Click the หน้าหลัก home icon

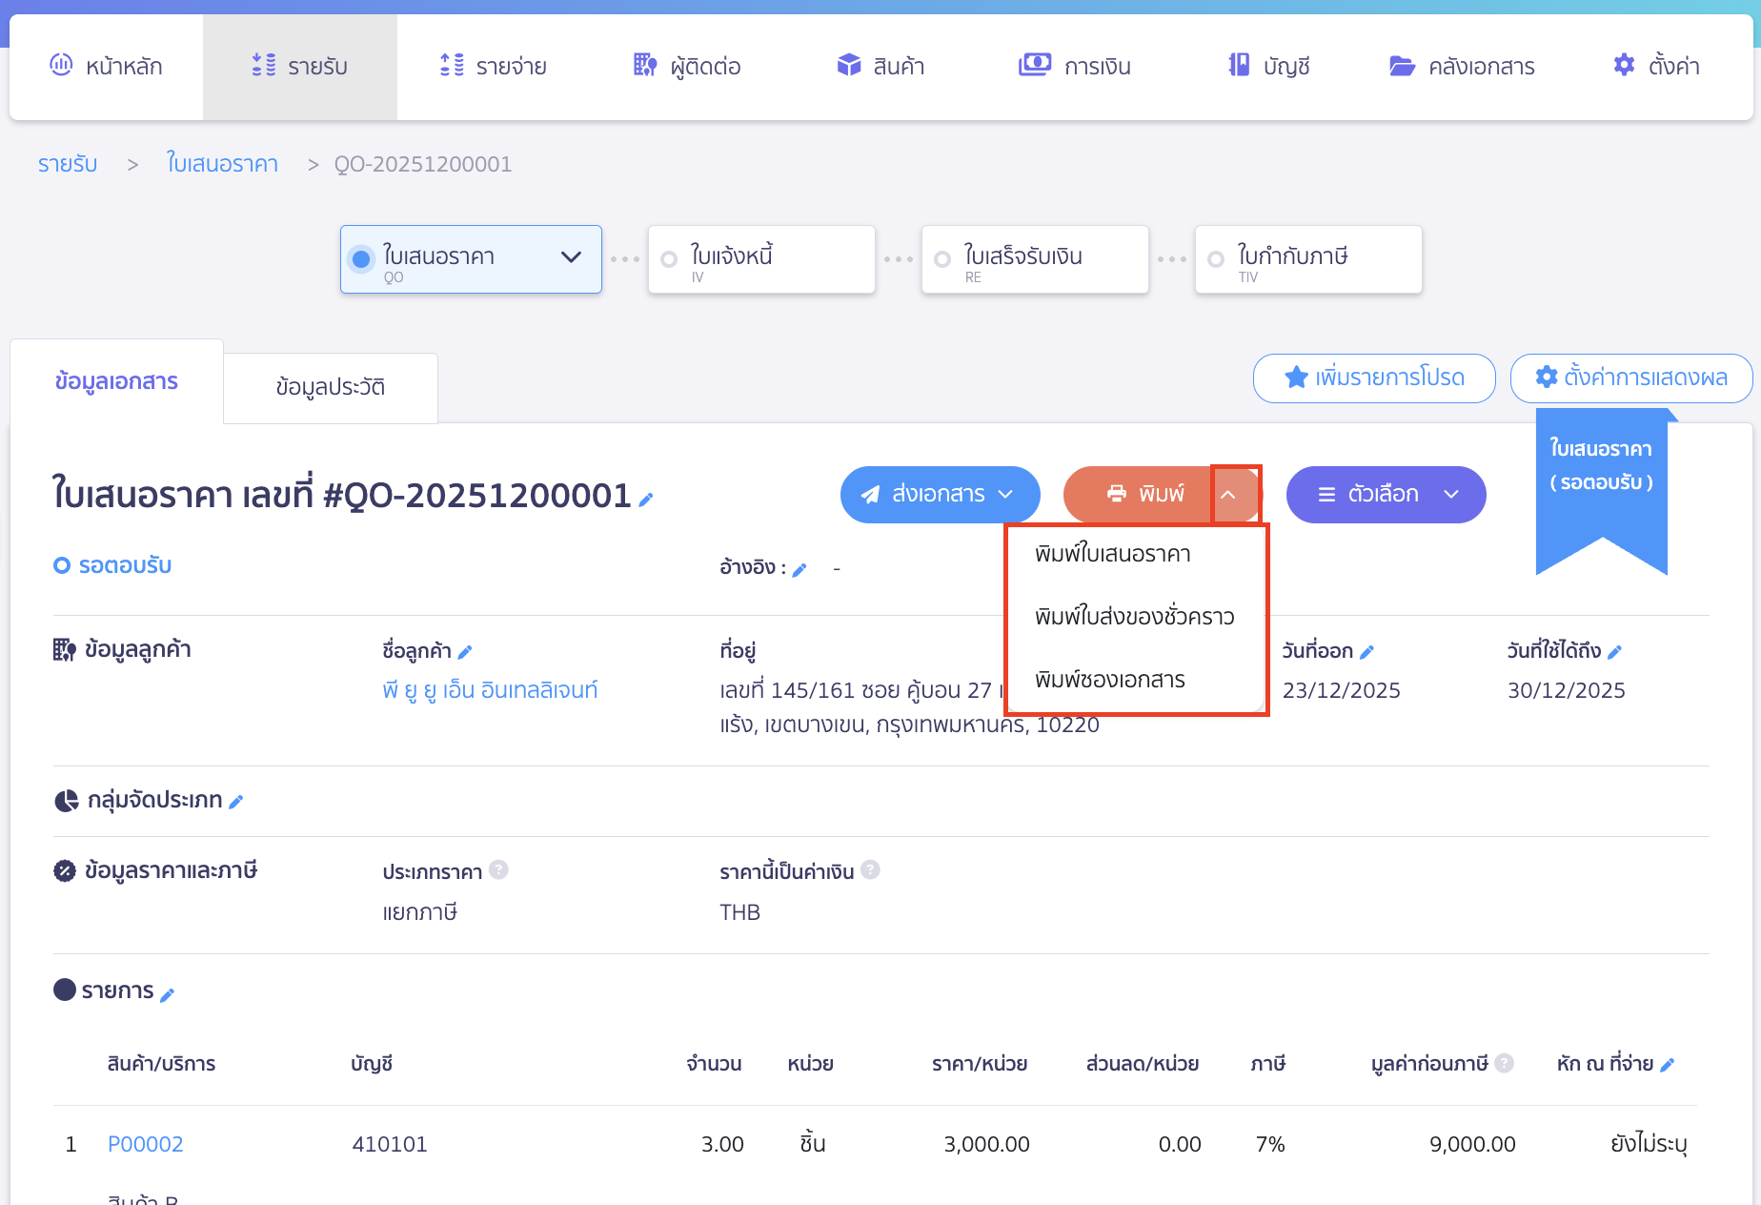pos(61,65)
